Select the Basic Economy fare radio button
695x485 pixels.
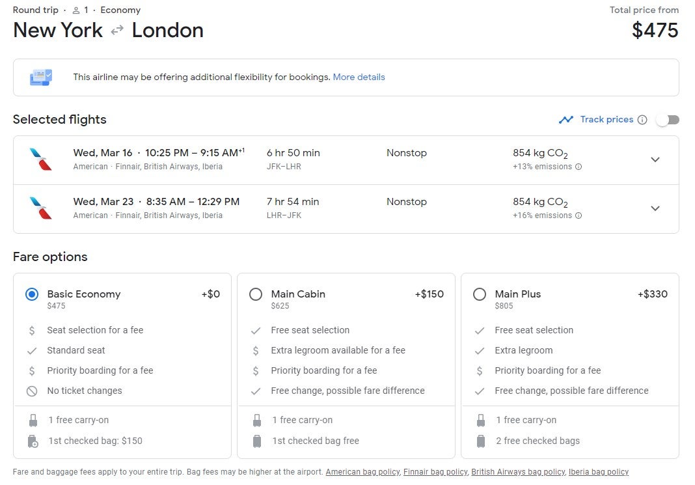coord(32,294)
